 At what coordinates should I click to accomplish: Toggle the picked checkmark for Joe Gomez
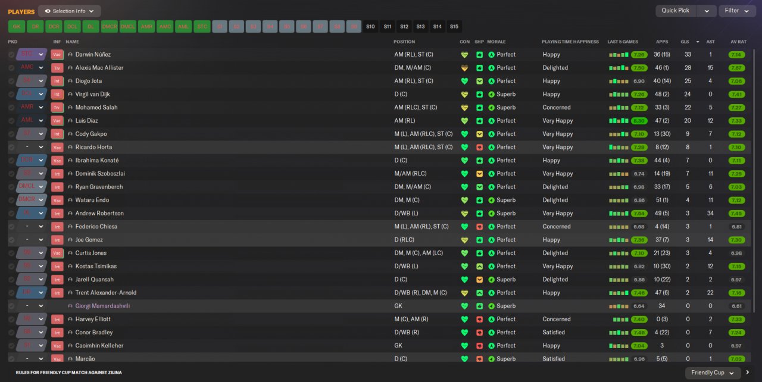coord(11,240)
